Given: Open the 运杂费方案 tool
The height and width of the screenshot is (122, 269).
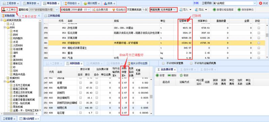Looking at the screenshot, I should click(100, 10).
